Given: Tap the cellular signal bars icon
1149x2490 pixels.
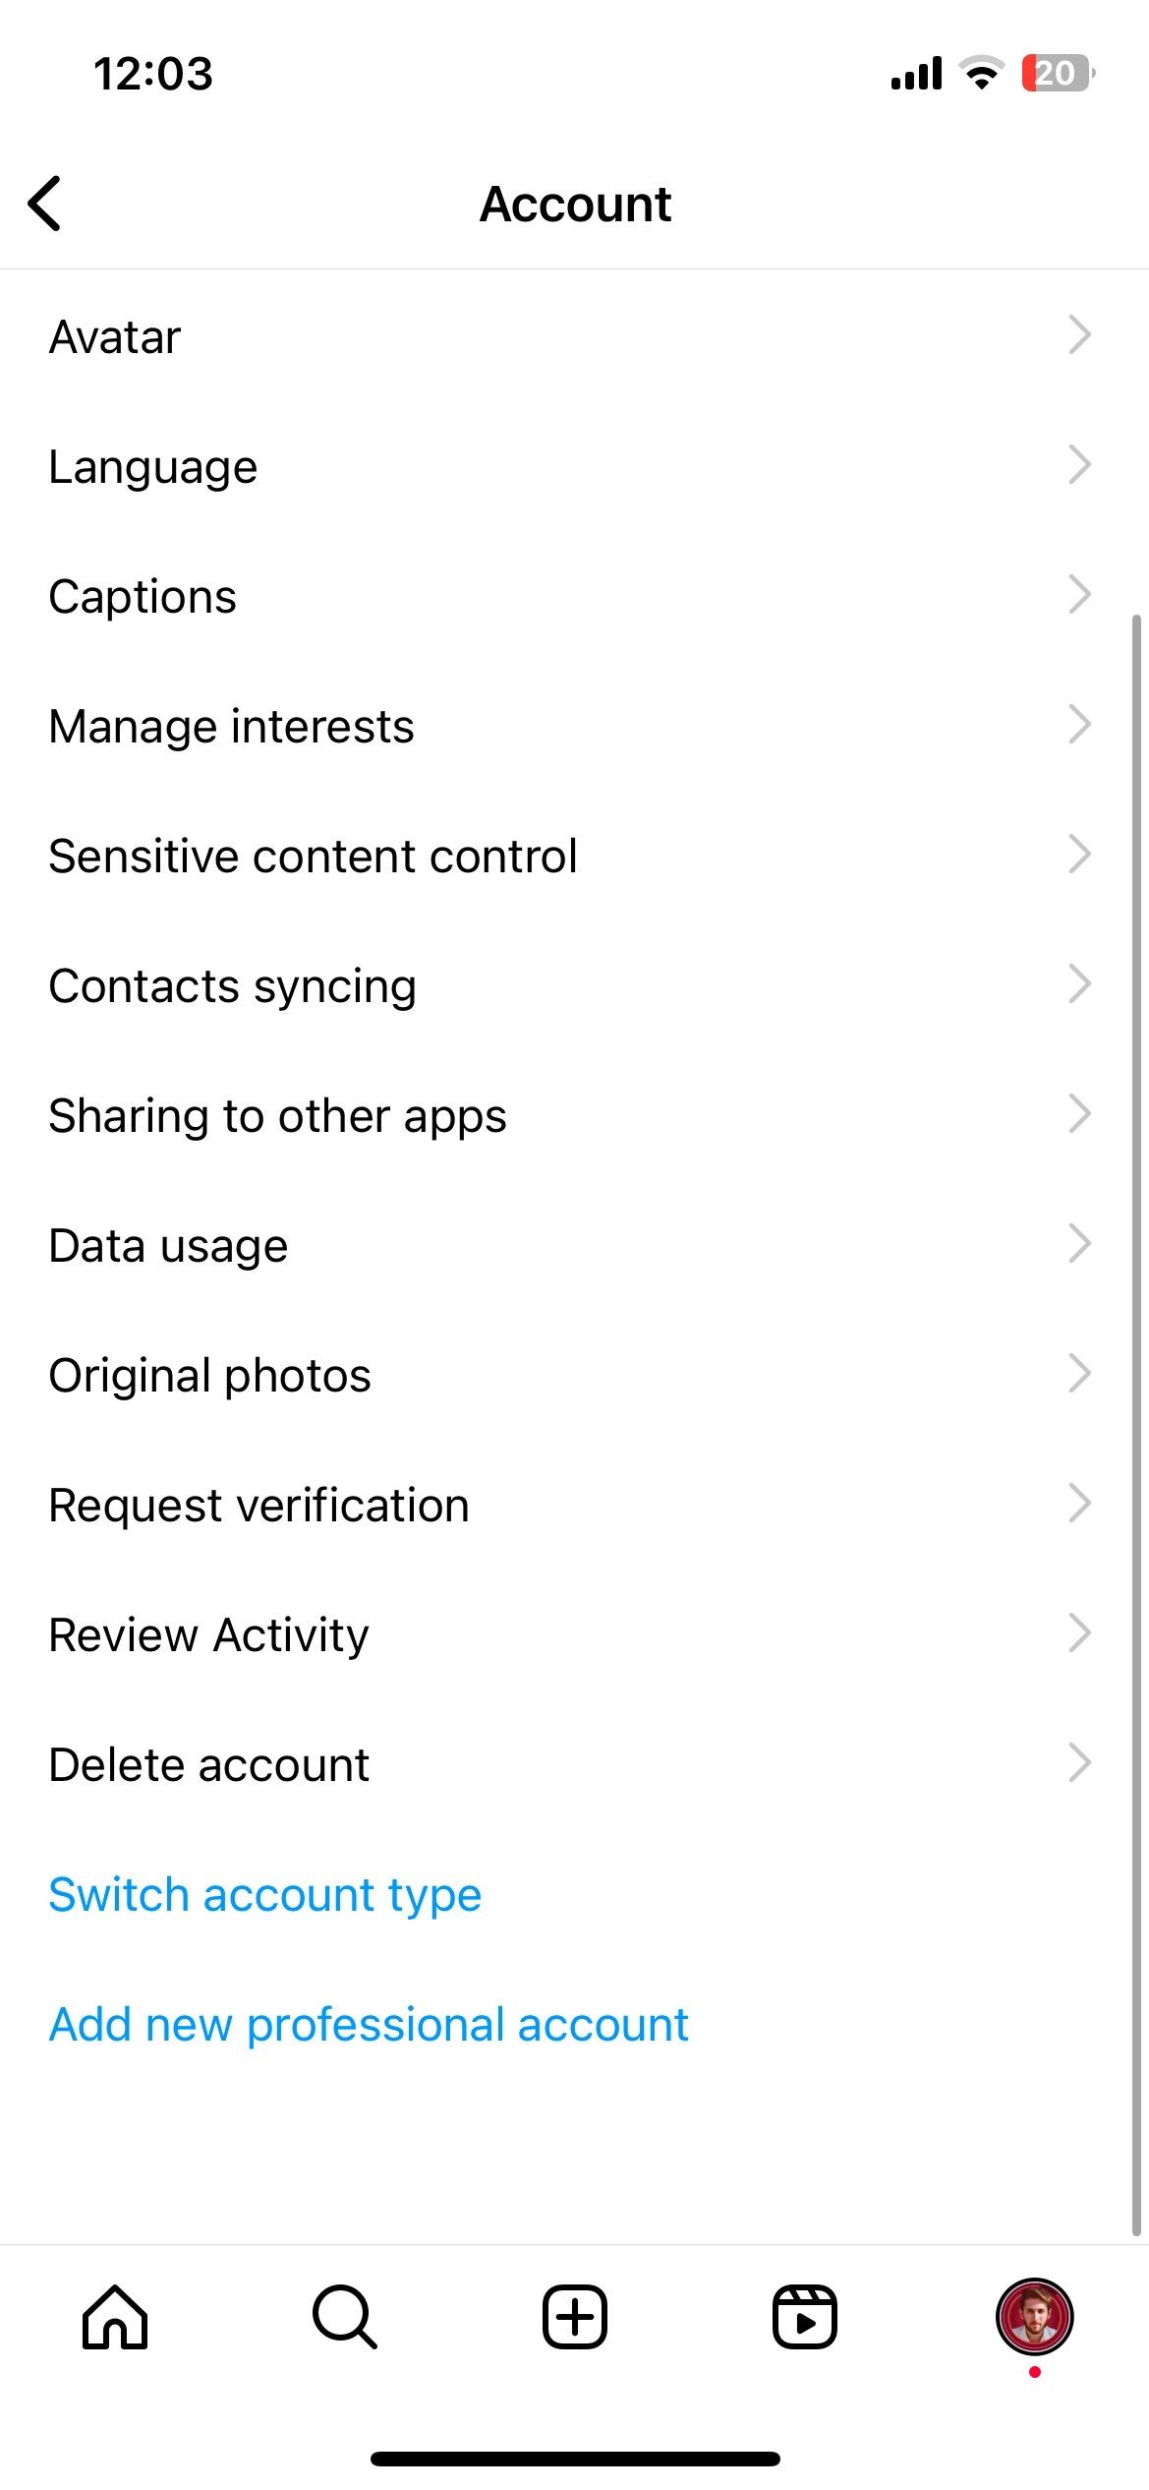Looking at the screenshot, I should click(x=916, y=74).
